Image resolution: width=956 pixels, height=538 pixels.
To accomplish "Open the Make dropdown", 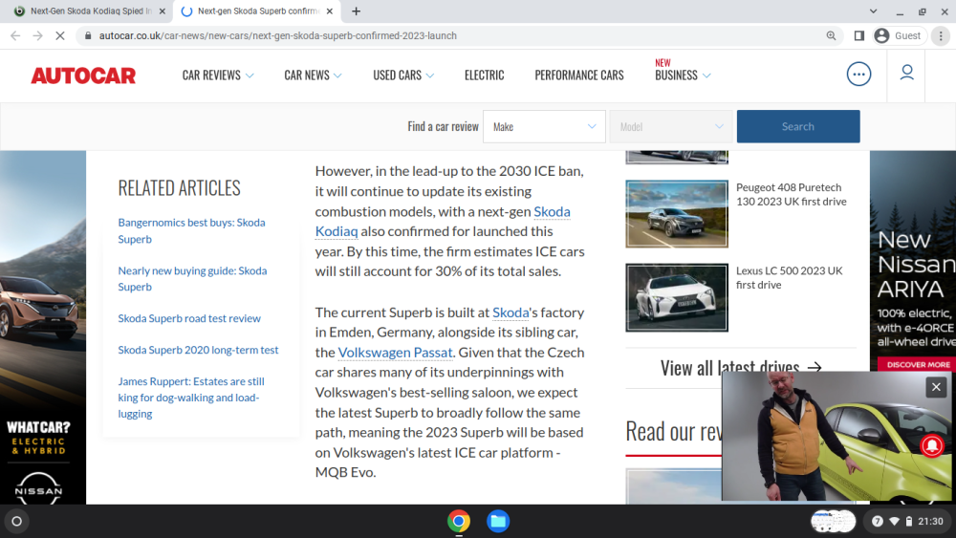I will (544, 127).
